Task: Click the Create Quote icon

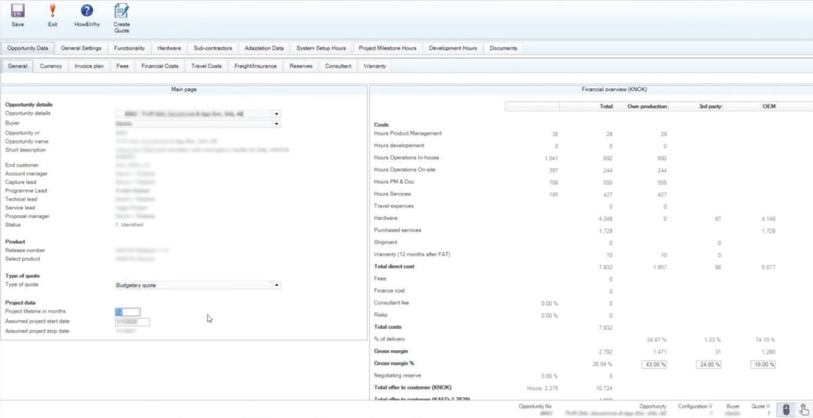Action: (121, 11)
